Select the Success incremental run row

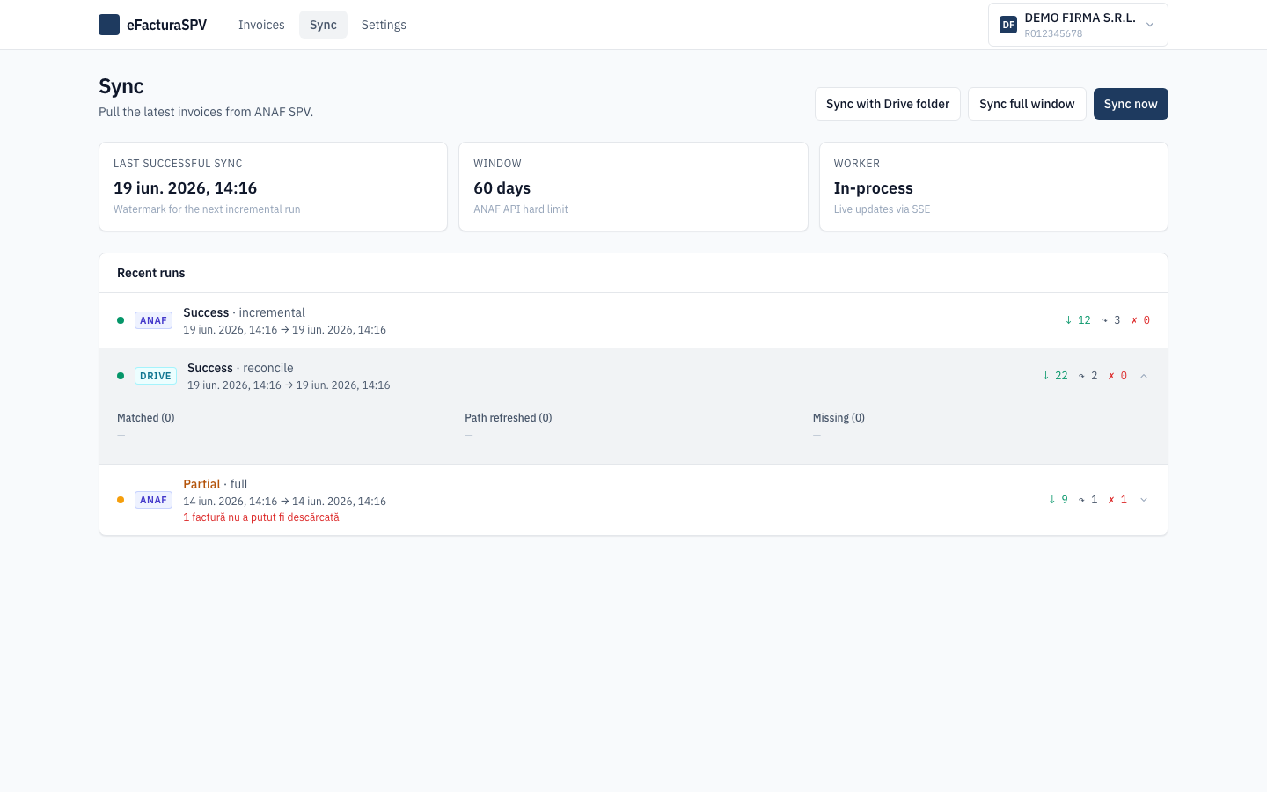[x=633, y=320]
